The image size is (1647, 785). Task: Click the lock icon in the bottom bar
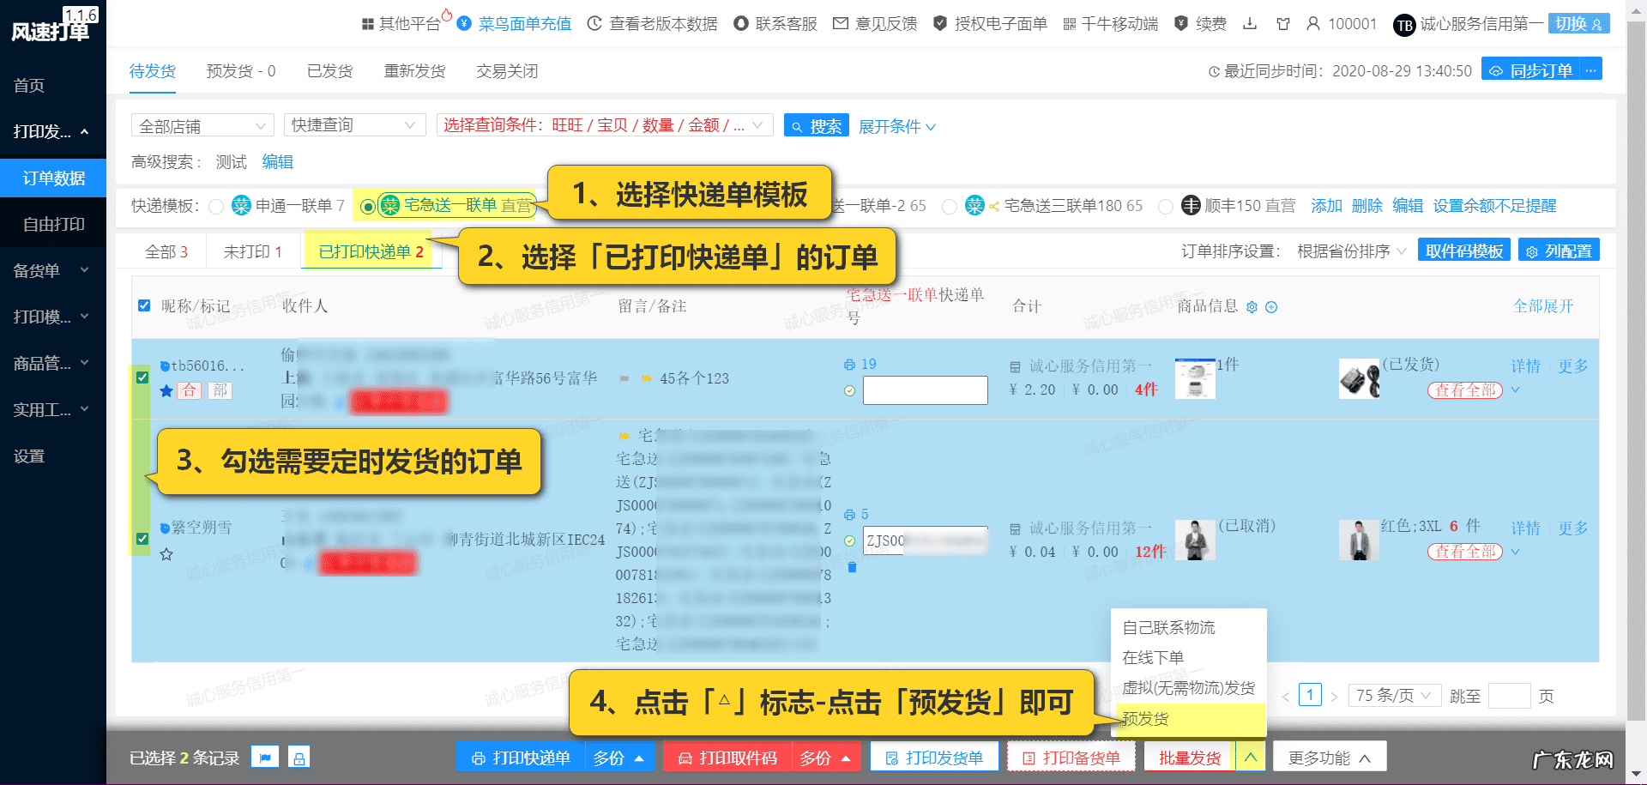[x=298, y=757]
